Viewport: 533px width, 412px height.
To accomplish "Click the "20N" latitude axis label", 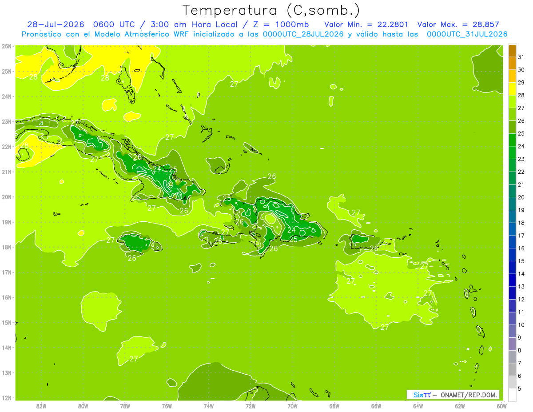I will click(x=6, y=197).
